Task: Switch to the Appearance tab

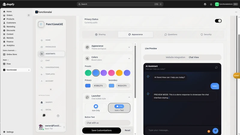Action: (136, 34)
